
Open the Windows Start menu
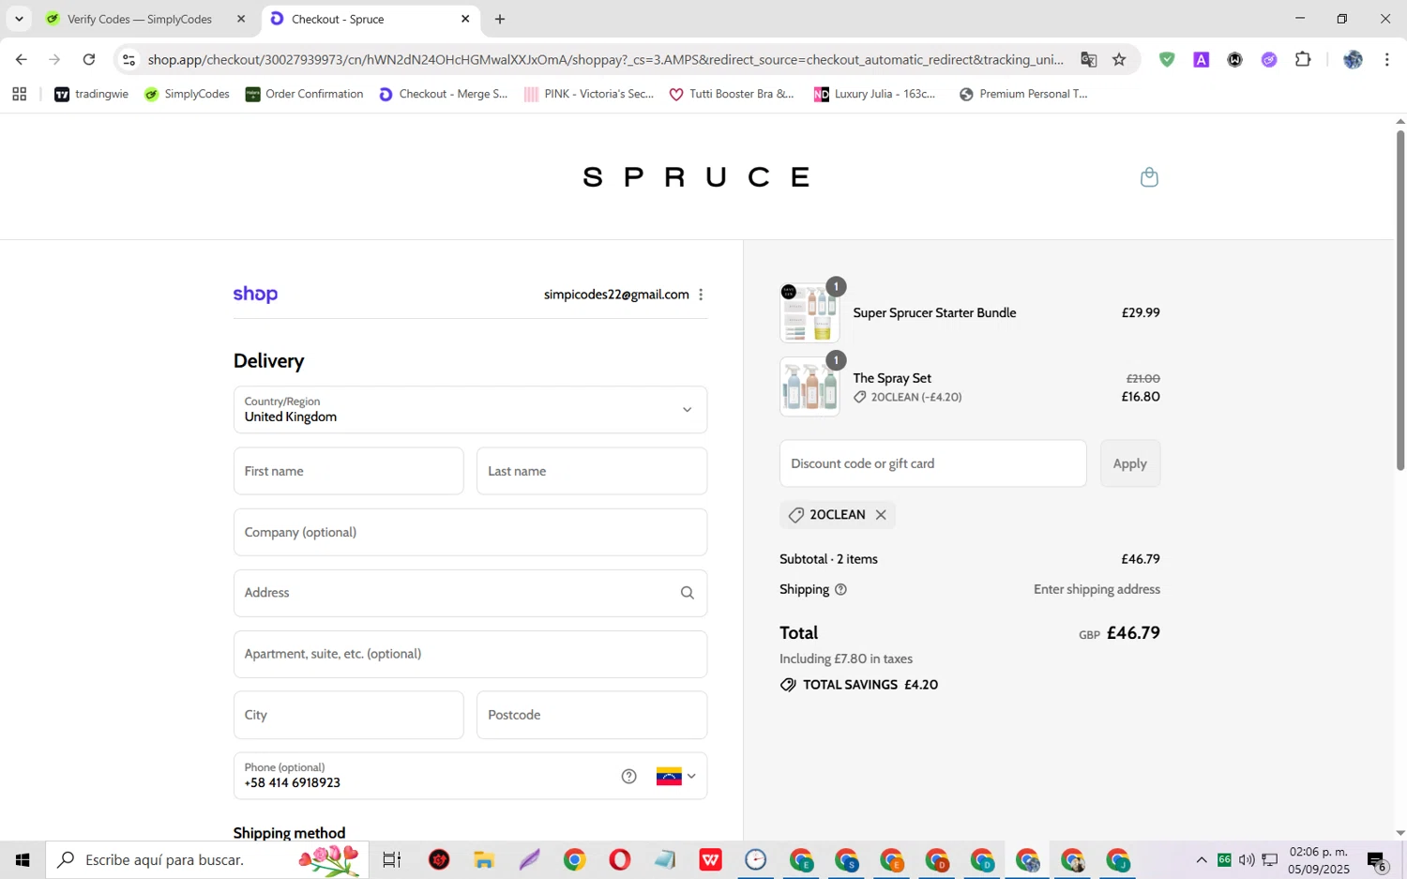pos(23,859)
